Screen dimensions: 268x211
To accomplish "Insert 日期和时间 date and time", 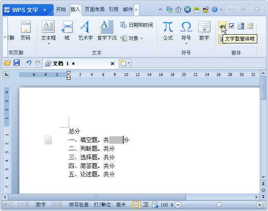I will pos(136,25).
